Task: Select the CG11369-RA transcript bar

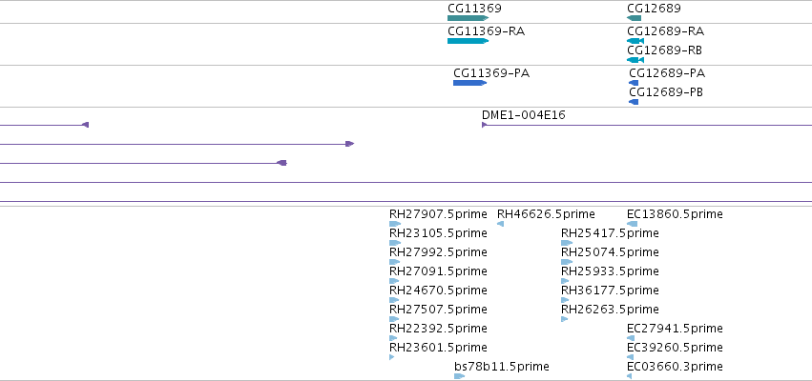Action: [468, 41]
